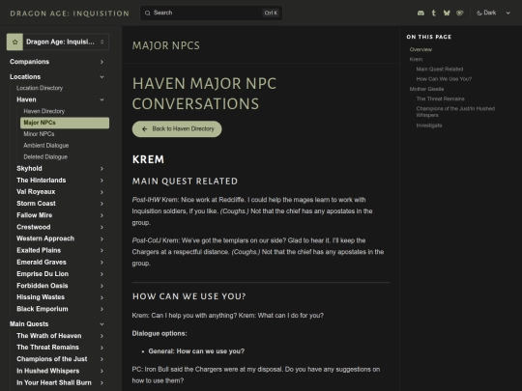
Task: Click the HOW CAN WE USE YOU? heading
Action: (x=189, y=296)
